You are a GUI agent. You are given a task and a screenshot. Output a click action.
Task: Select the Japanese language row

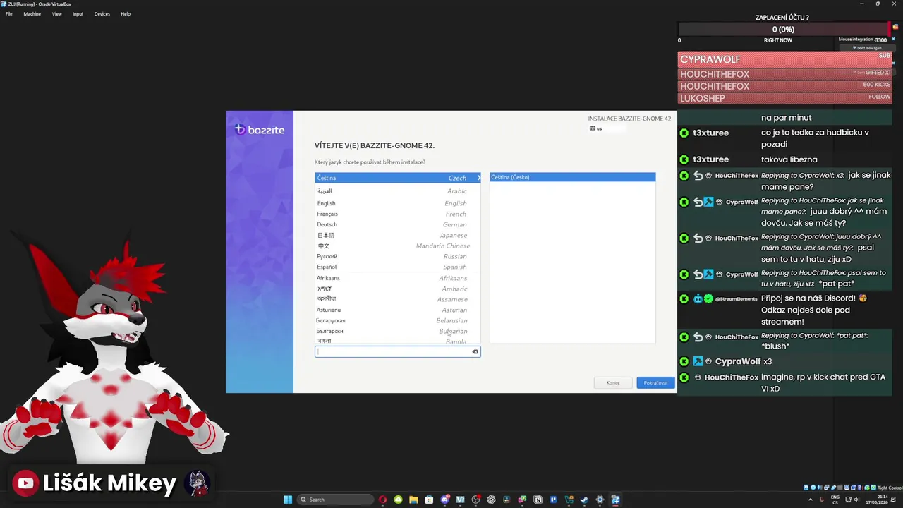pos(397,235)
